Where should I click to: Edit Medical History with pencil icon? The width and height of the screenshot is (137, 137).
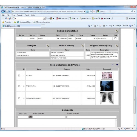[82, 45]
